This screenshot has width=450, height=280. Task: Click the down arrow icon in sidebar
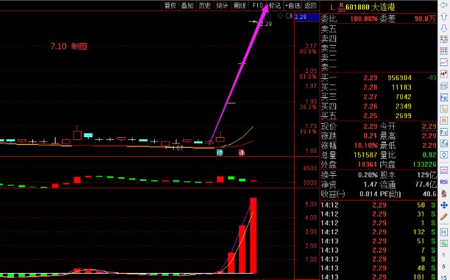pos(444,28)
